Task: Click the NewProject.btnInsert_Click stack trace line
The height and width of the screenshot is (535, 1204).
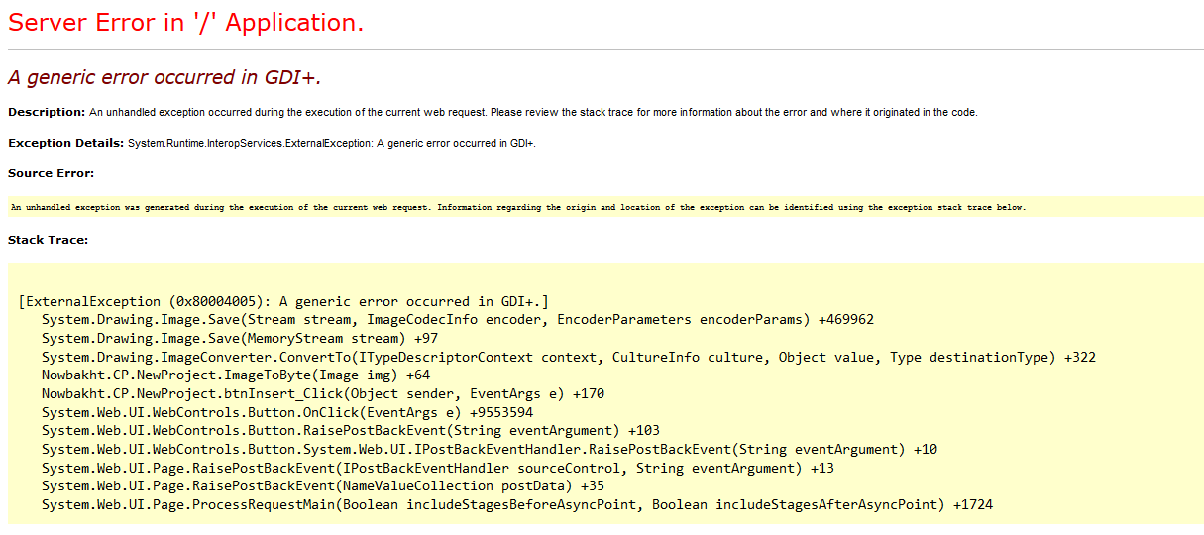Action: [x=323, y=393]
